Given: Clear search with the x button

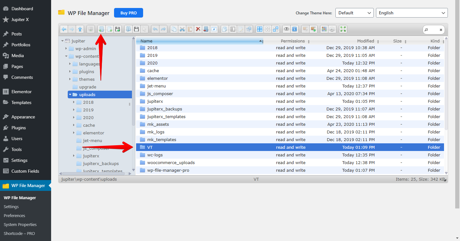Looking at the screenshot, I should (x=441, y=30).
